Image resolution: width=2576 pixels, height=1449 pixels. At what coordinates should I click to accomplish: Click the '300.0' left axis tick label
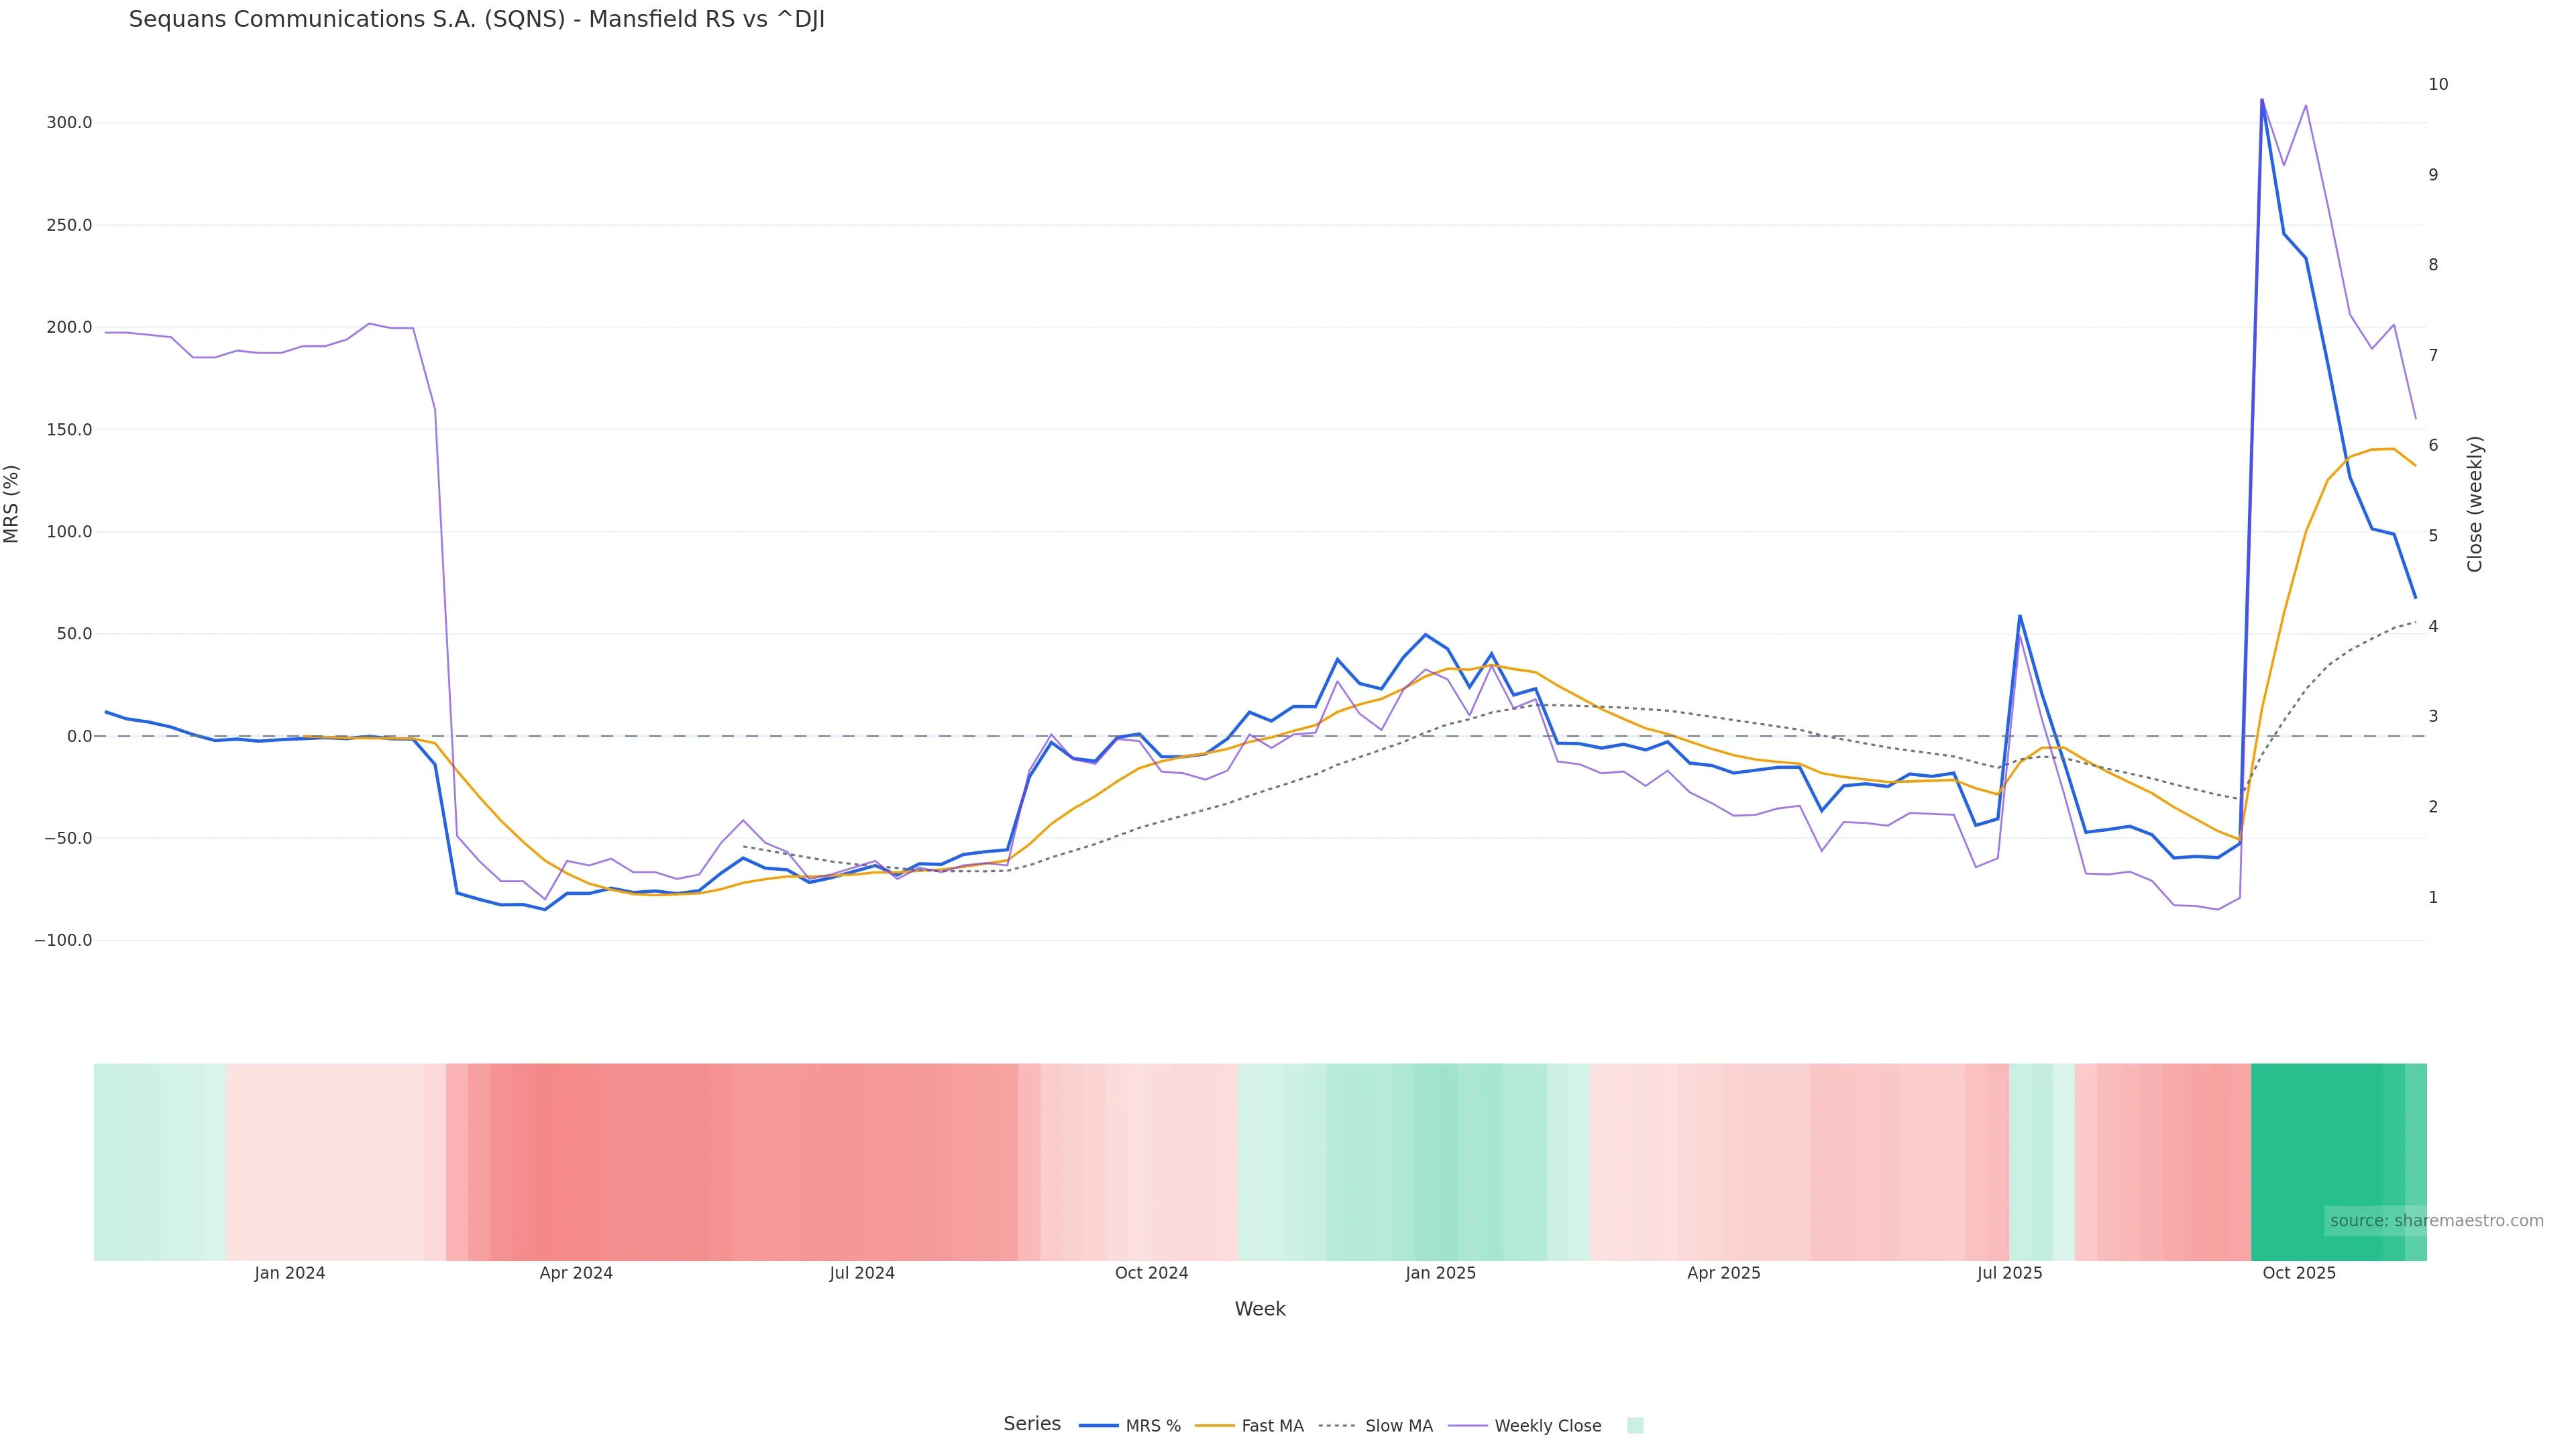[x=69, y=123]
